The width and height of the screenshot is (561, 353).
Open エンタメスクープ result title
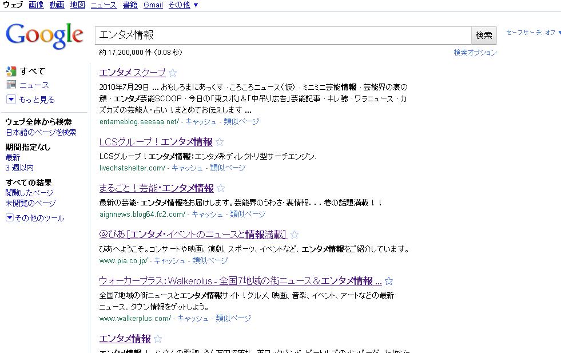132,72
